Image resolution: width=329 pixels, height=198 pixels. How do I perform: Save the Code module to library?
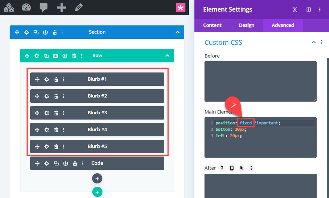(66, 163)
